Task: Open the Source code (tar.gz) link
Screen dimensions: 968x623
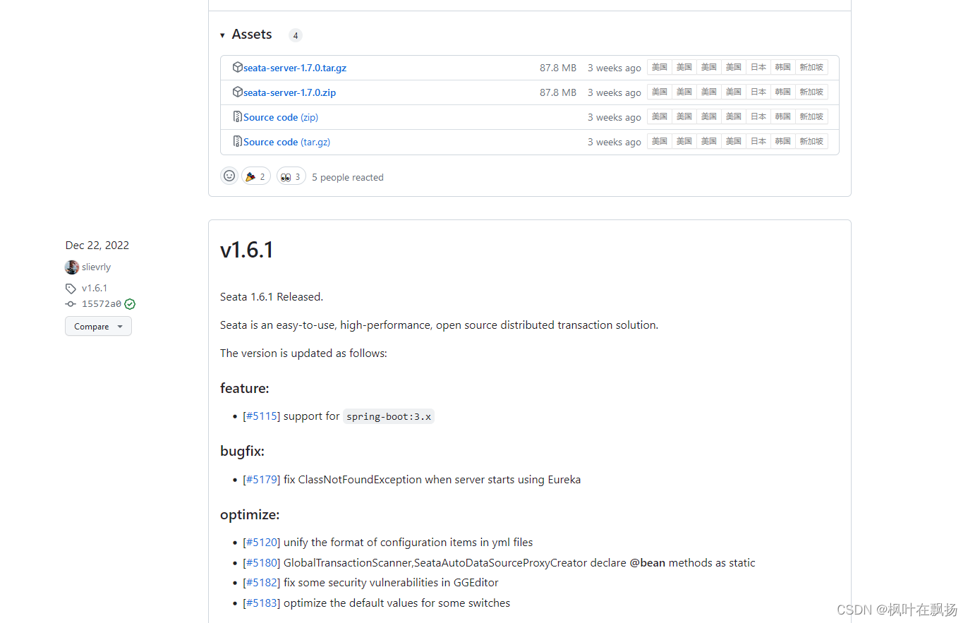Action: [x=286, y=141]
